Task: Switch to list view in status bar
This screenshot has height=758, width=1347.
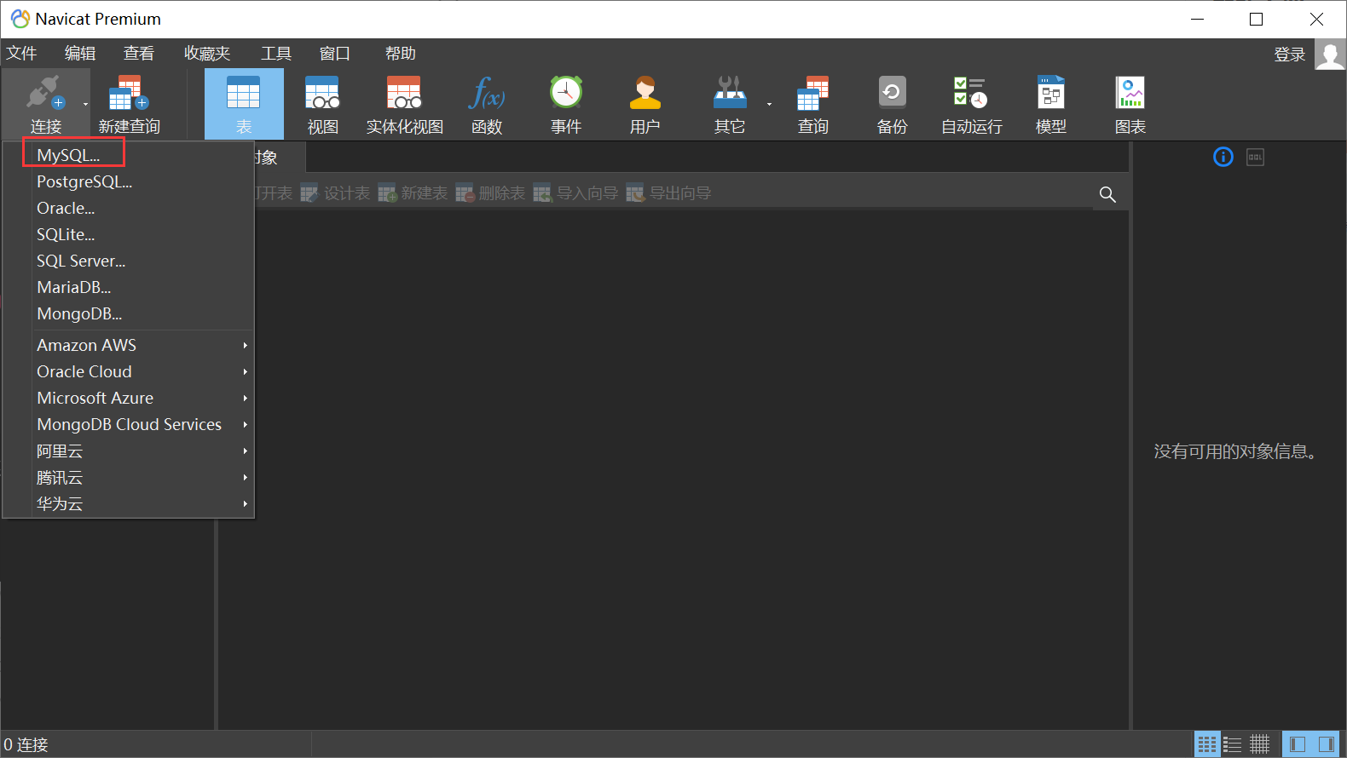Action: (x=1233, y=744)
